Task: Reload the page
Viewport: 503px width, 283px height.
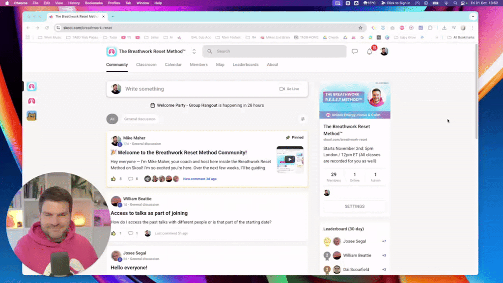Action: (47, 28)
